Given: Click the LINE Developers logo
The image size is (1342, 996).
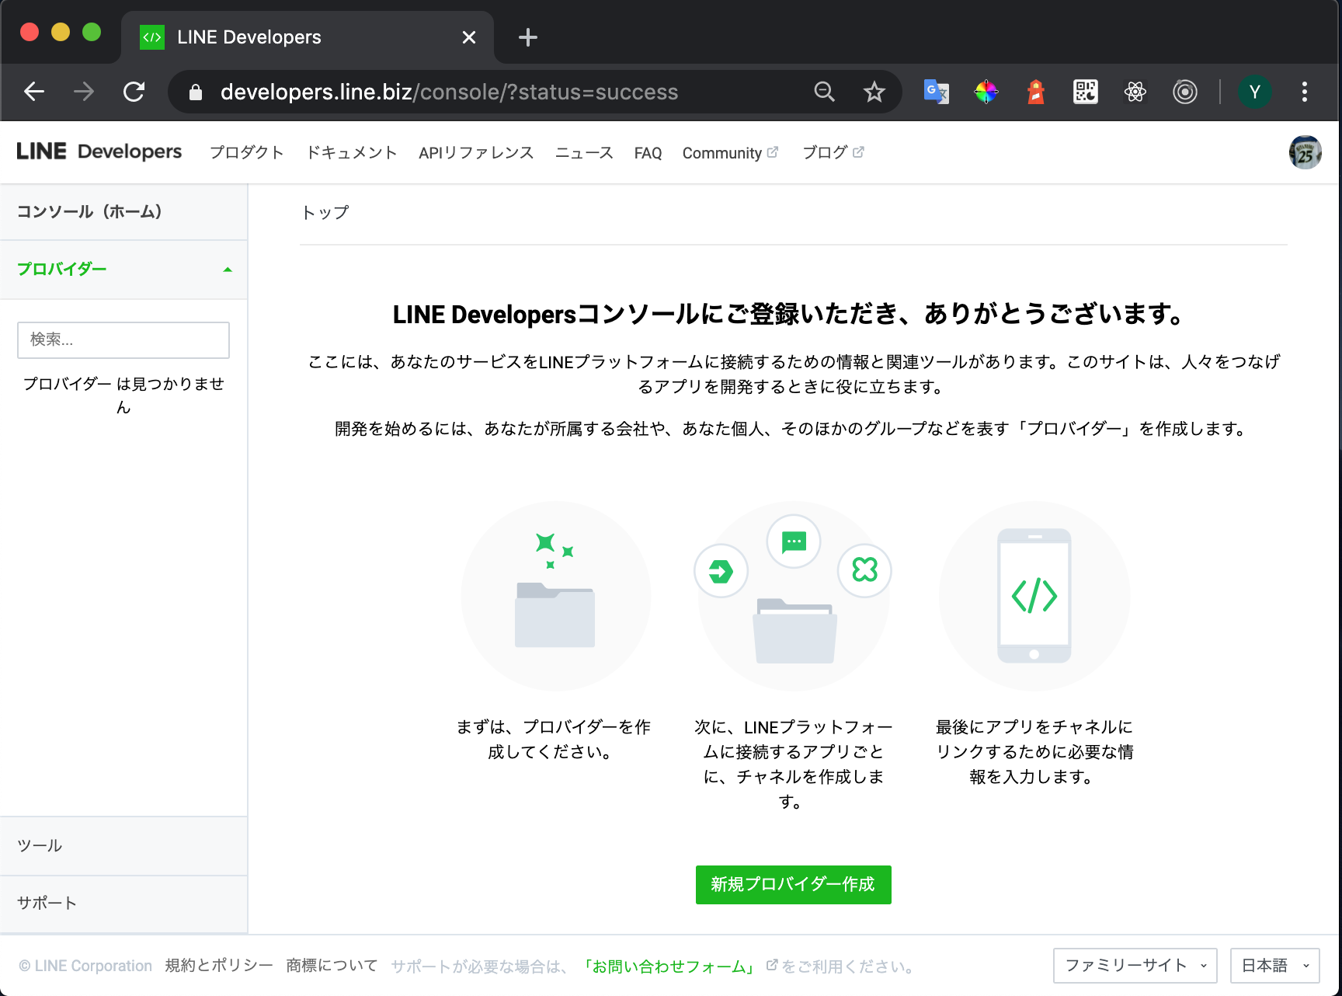Looking at the screenshot, I should point(99,151).
